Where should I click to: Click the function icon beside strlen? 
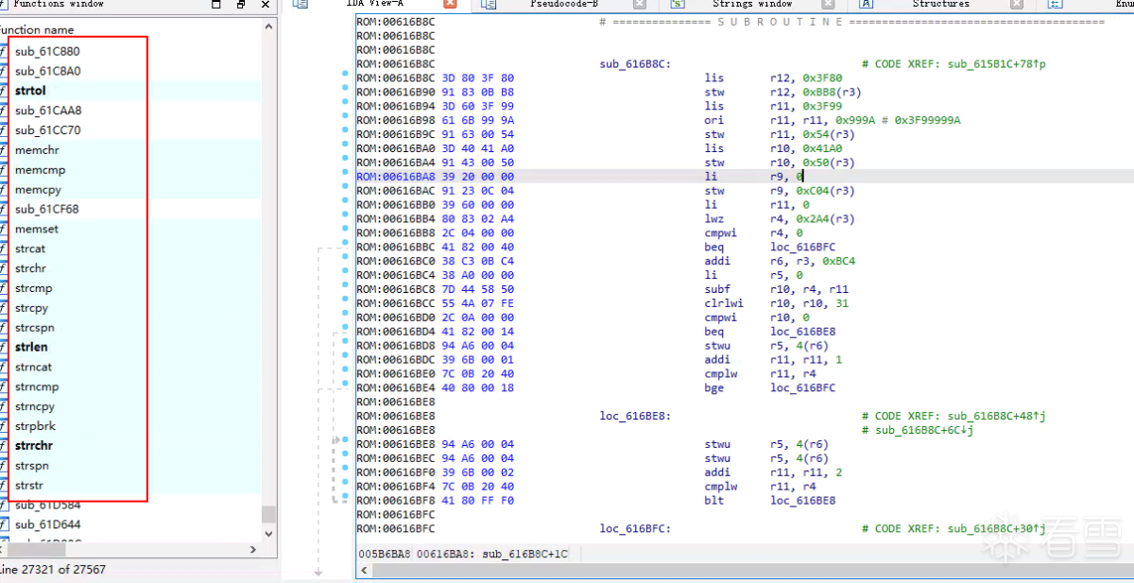(x=4, y=348)
